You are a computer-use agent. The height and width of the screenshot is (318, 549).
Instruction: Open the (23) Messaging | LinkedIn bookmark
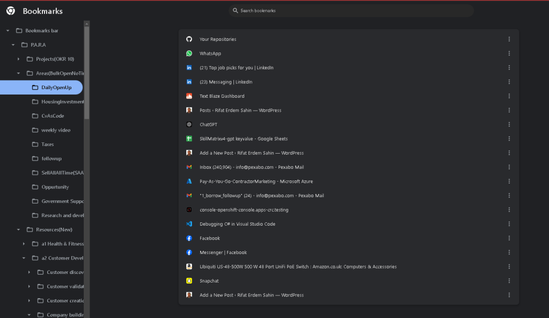(x=226, y=82)
